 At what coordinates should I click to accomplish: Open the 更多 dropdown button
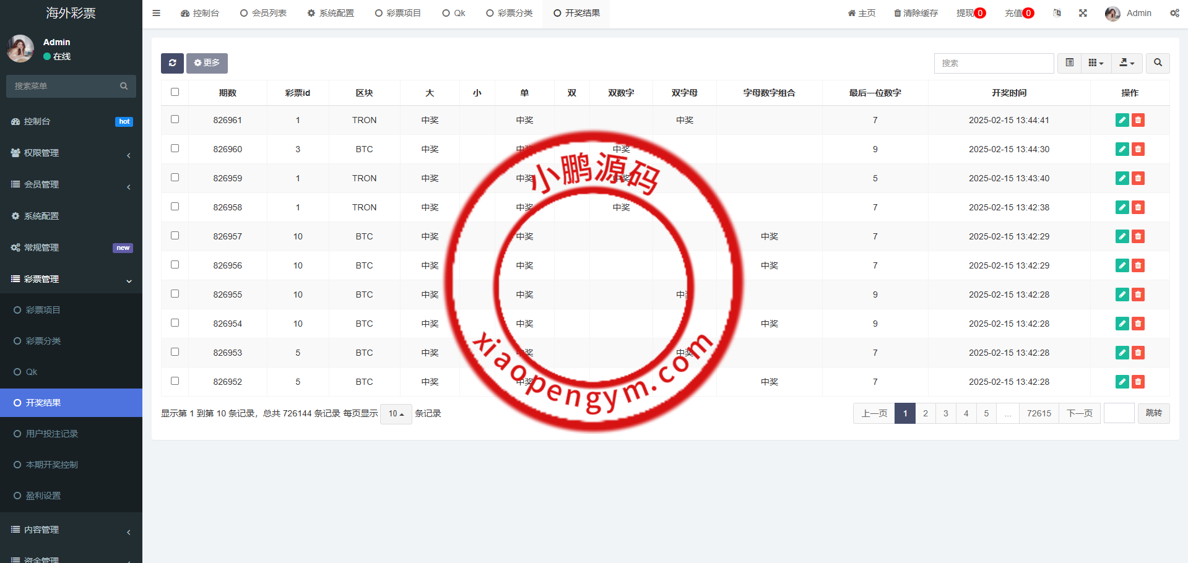click(x=207, y=63)
